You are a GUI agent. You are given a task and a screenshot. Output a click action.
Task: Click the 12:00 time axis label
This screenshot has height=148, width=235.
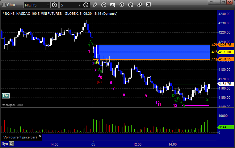coord(137,144)
